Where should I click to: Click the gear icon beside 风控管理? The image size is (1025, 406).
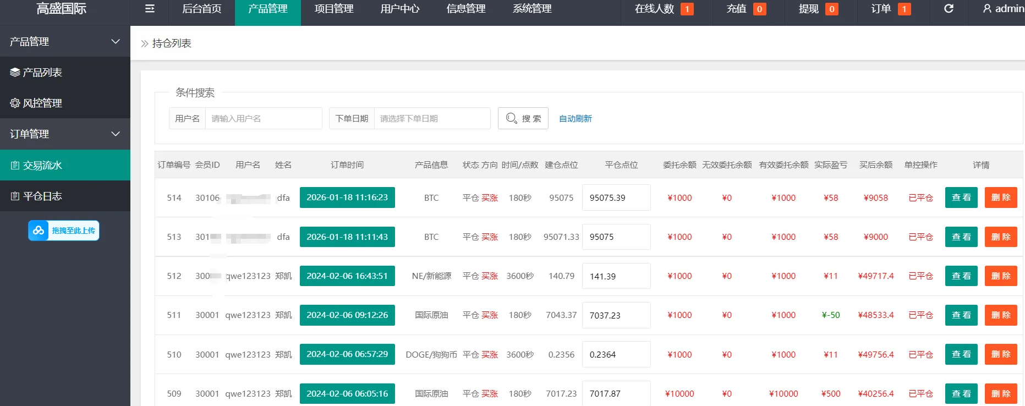[15, 103]
